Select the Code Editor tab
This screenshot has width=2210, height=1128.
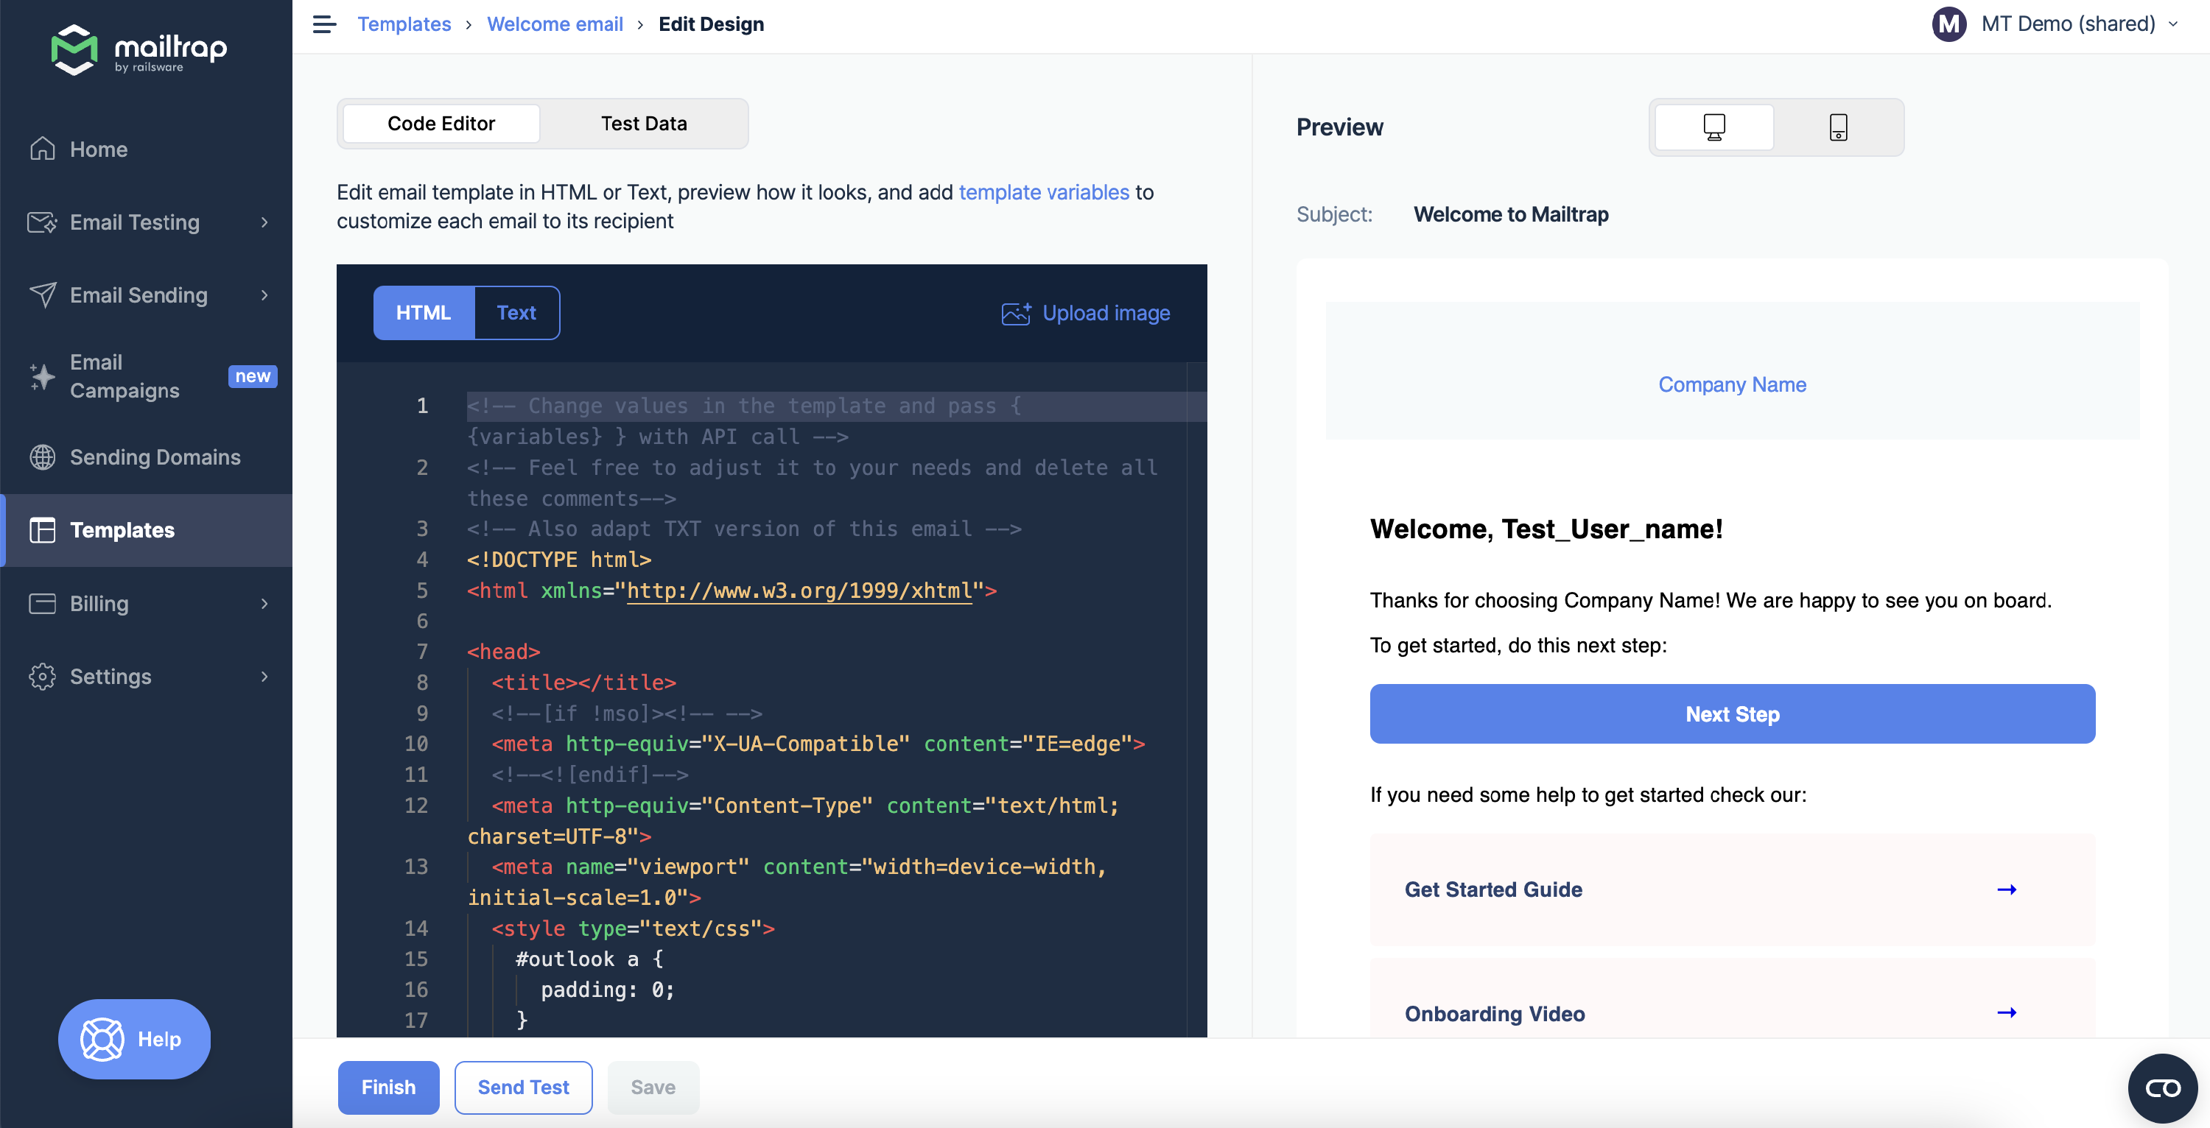[440, 123]
